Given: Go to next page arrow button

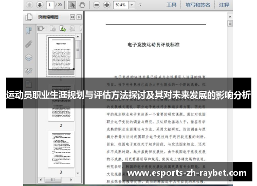Looking at the screenshot, I should click(x=40, y=5).
